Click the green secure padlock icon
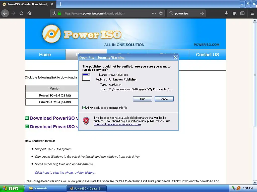 tap(59, 13)
